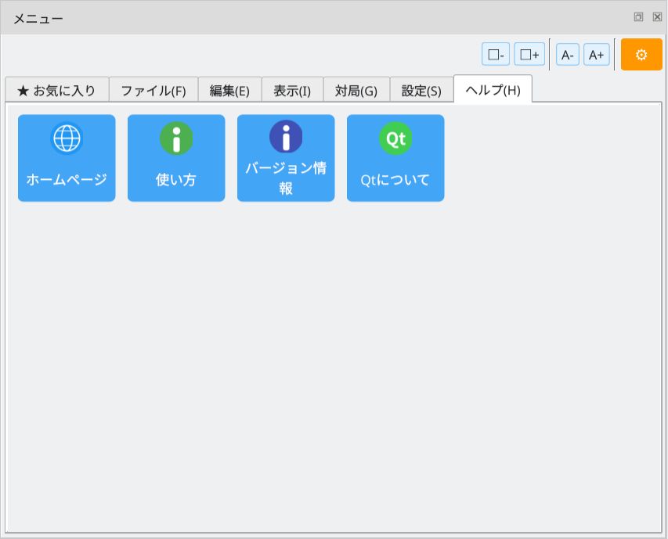Select the A- font decrease icon
668x539 pixels.
566,54
